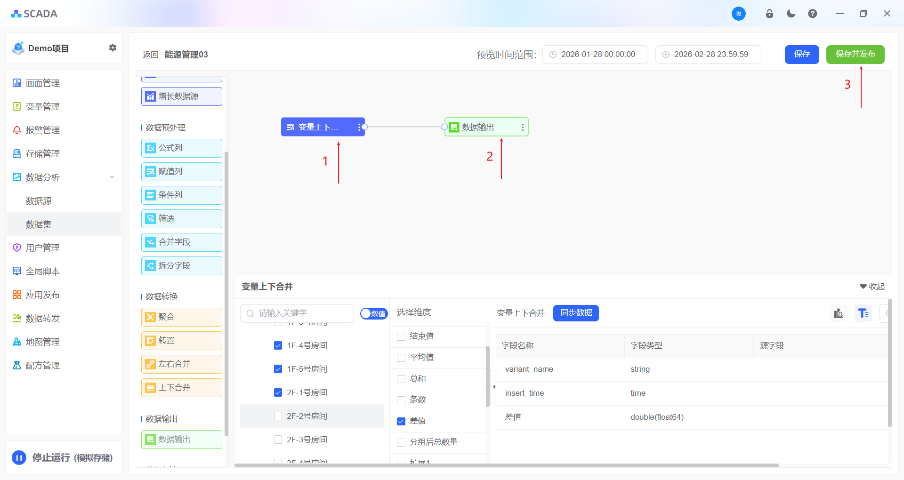Toggle dark mode moon icon
904x480 pixels.
coord(791,14)
